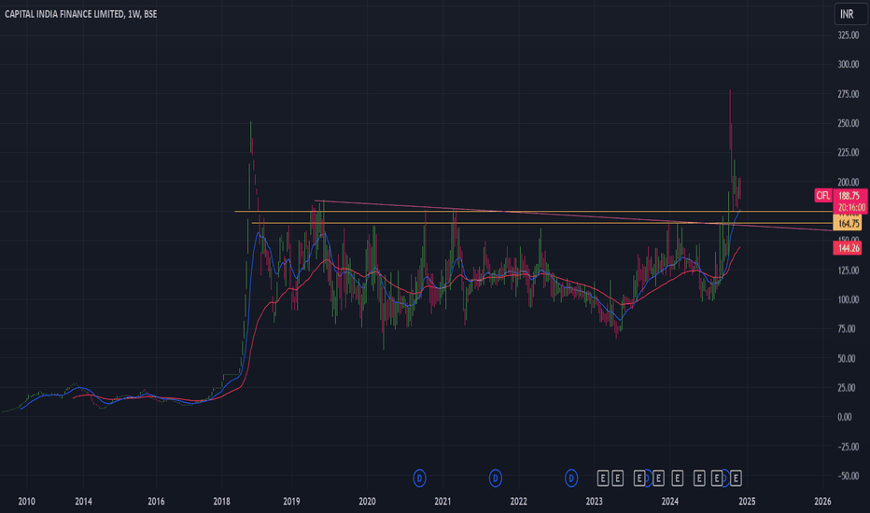Click the 100.00 price axis label
The height and width of the screenshot is (513, 870).
click(x=849, y=299)
